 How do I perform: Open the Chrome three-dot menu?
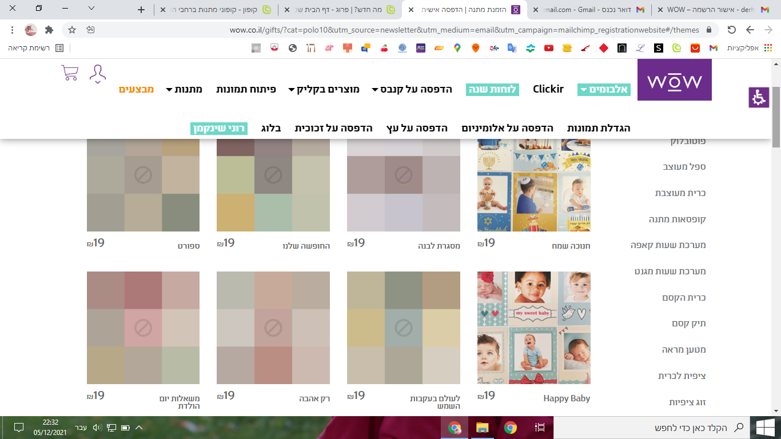pyautogui.click(x=13, y=30)
